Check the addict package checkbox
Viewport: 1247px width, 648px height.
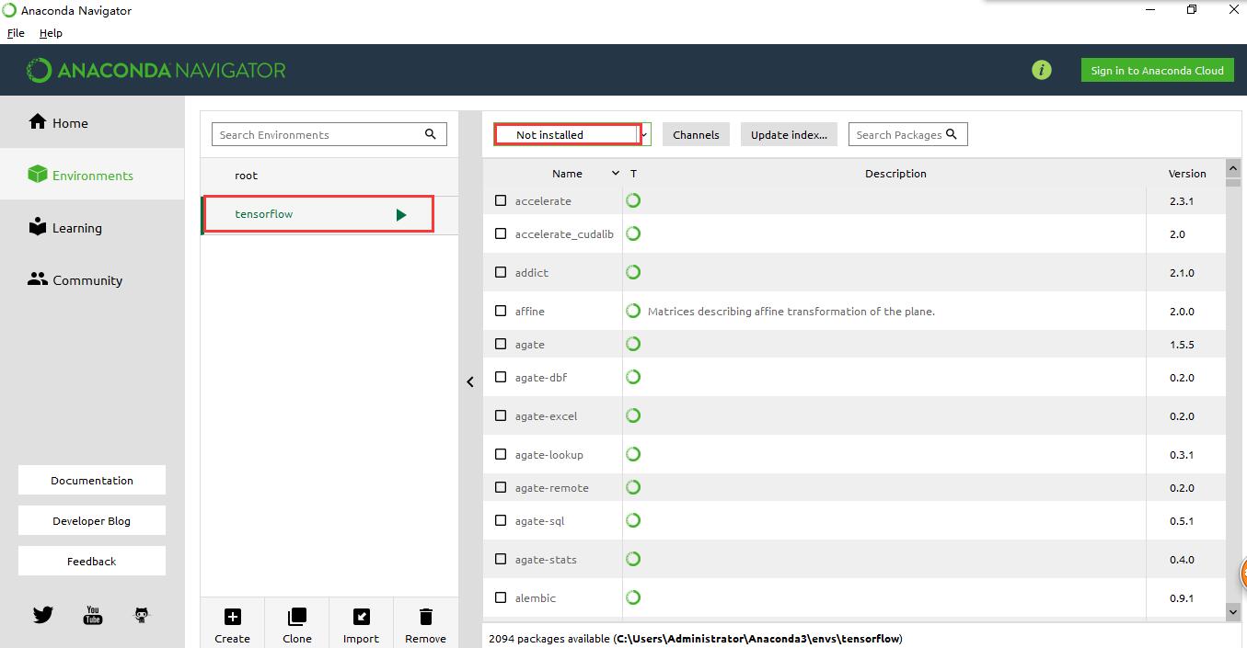(x=501, y=272)
